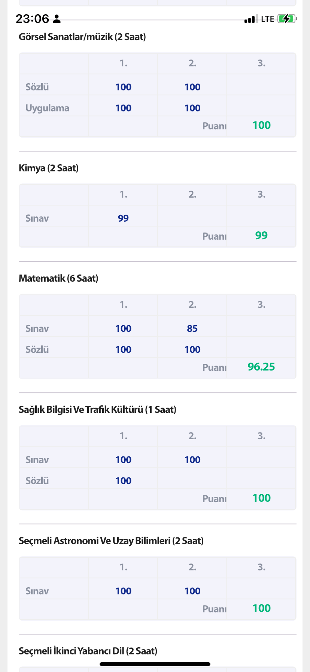Tap Astronomi Puanı value 100
The width and height of the screenshot is (310, 672).
(x=261, y=608)
